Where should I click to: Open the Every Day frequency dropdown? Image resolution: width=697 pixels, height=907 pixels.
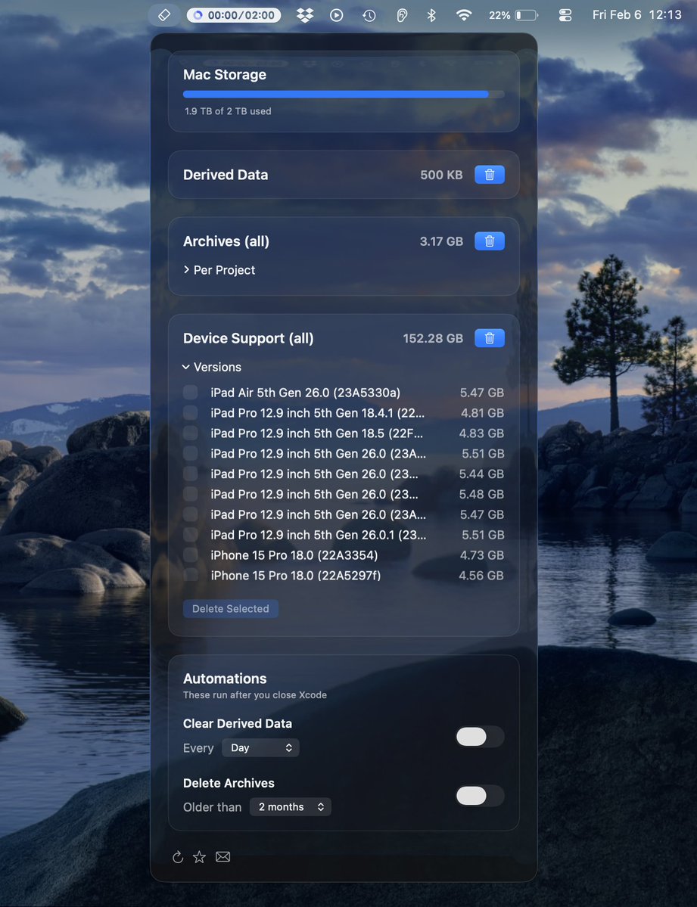260,748
